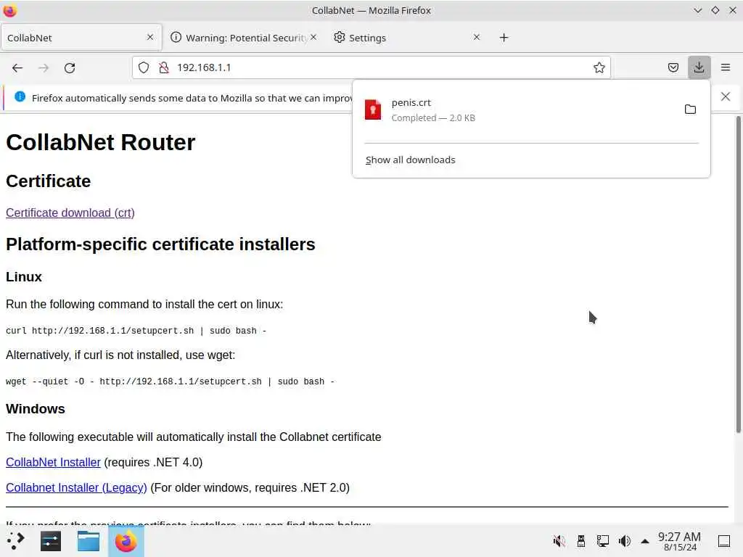Close the Settings tab
Viewport: 743px width, 557px height.
[x=477, y=37]
